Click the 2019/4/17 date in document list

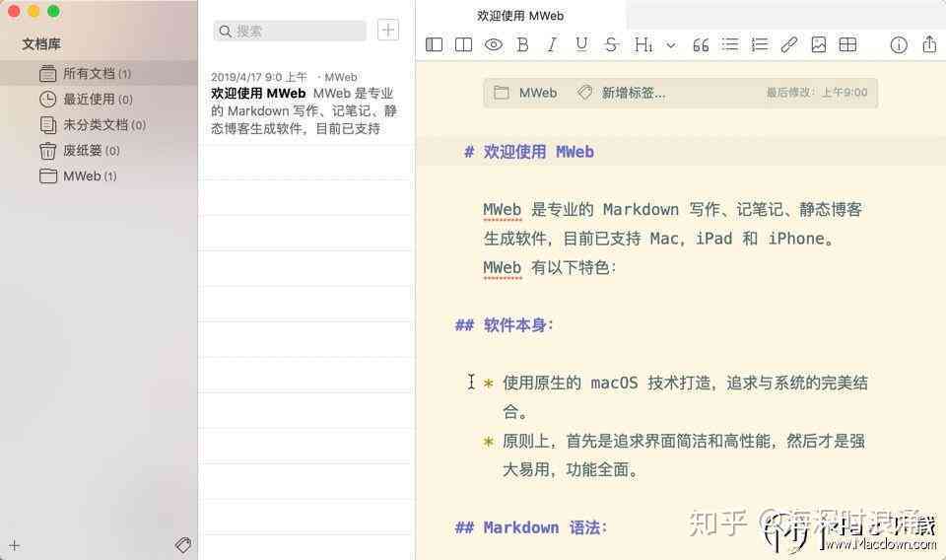coord(259,77)
